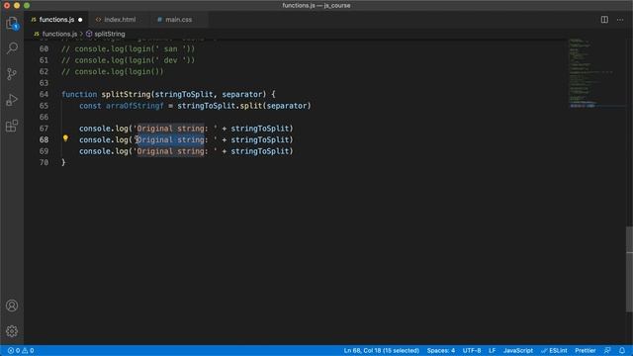Open the Explorer view in activity bar
633x356 pixels.
(12, 23)
